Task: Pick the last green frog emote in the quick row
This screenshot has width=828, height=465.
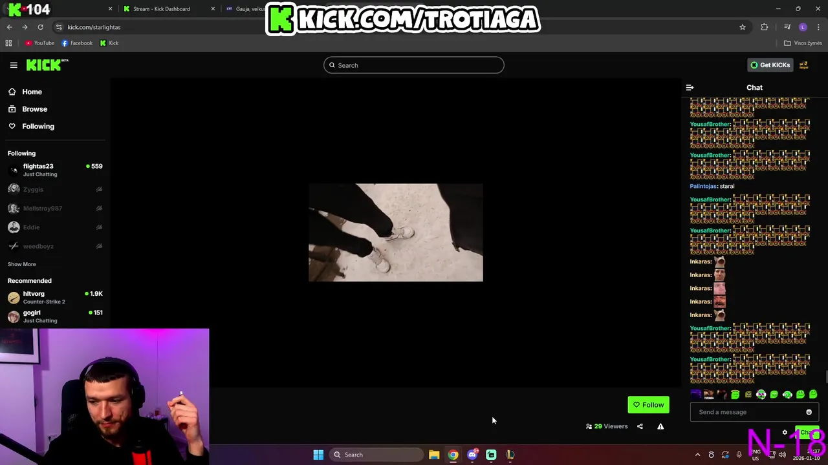Action: click(x=813, y=395)
